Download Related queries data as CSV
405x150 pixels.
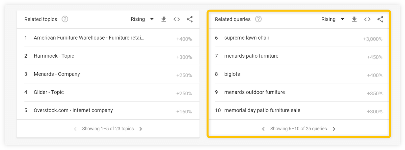[x=354, y=19]
